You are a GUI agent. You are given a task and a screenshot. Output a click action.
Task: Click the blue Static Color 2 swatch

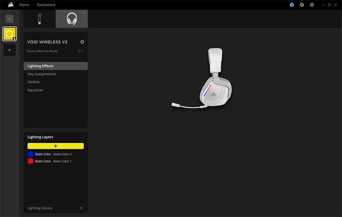30,154
